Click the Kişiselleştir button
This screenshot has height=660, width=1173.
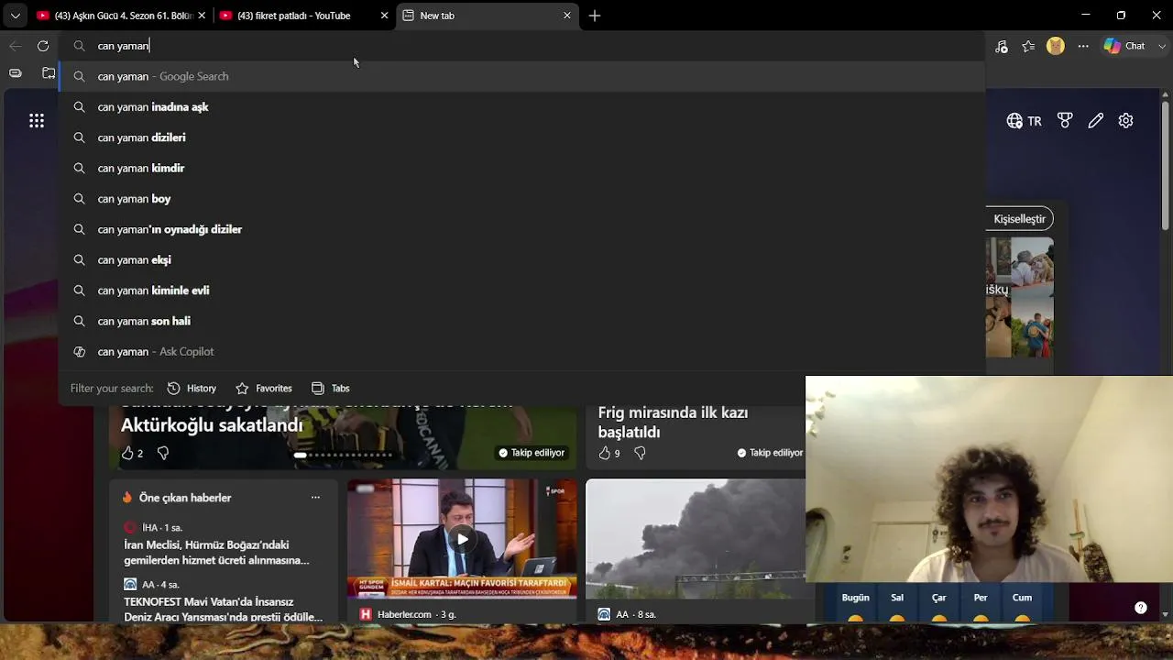(1019, 219)
